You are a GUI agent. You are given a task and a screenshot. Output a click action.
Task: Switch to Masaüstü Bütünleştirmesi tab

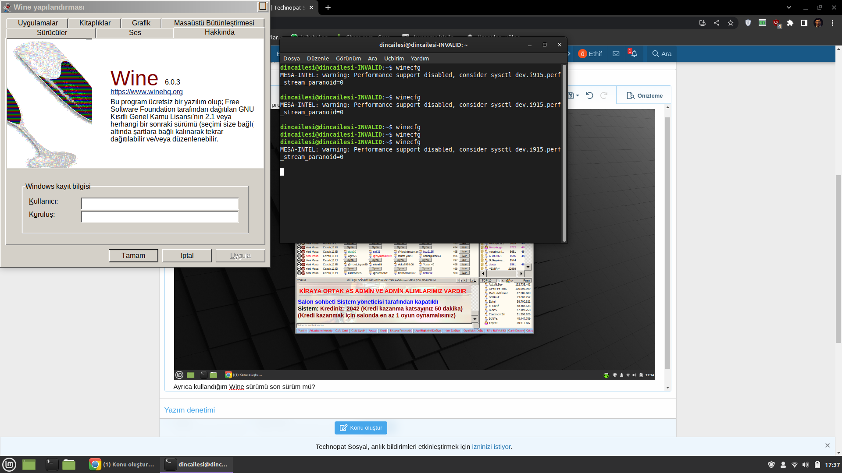coord(214,23)
